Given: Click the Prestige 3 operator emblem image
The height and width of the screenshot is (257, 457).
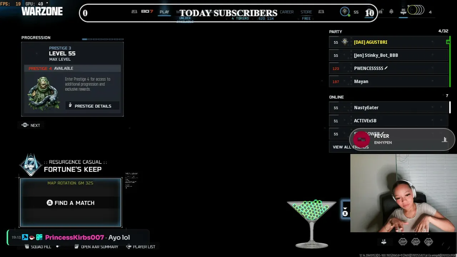Looking at the screenshot, I should point(44,94).
